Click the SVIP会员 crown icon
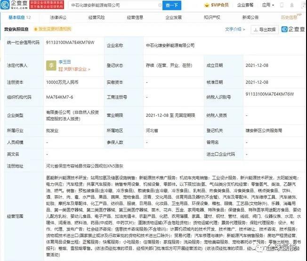Viewport: 307px width, 261px height. point(206,5)
